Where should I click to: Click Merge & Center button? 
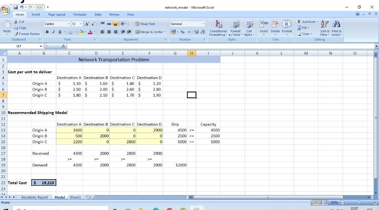point(149,32)
